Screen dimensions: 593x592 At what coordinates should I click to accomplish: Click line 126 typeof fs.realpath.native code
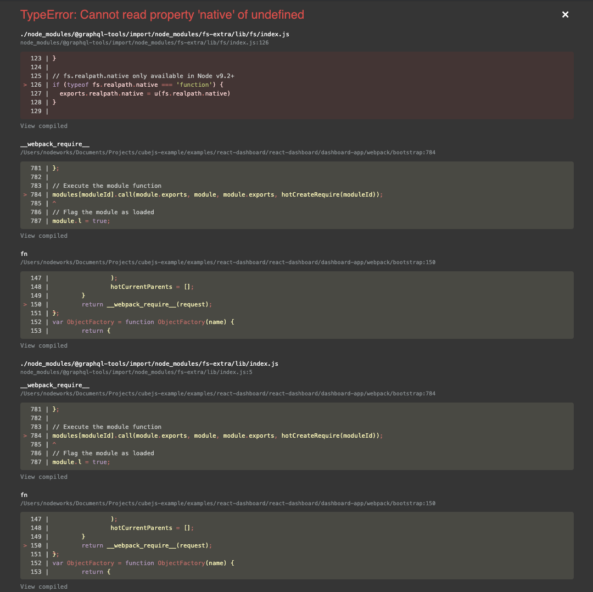pos(138,85)
